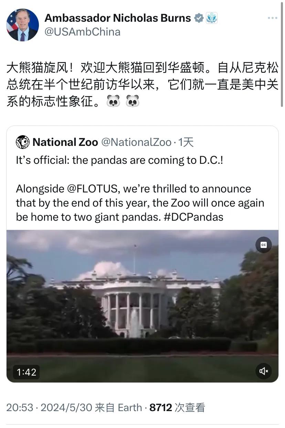This screenshot has height=428, width=285.
Task: Open the quoted National Zoo tweet text
Action: [140, 189]
